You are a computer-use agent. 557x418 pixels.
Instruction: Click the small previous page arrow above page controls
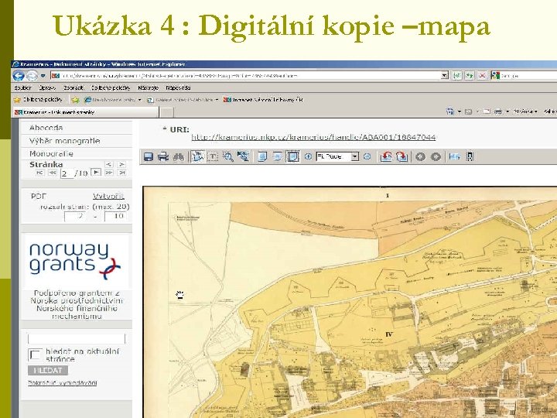(109, 164)
